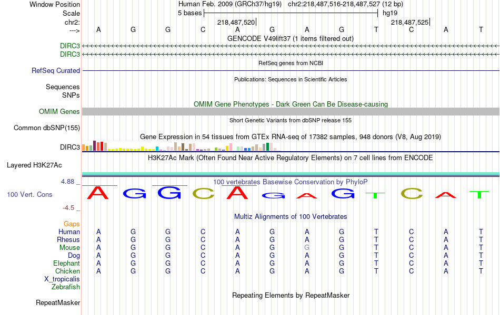
Task: Open Multiz Alignments of 100 Vertebrates title
Action: [291, 217]
